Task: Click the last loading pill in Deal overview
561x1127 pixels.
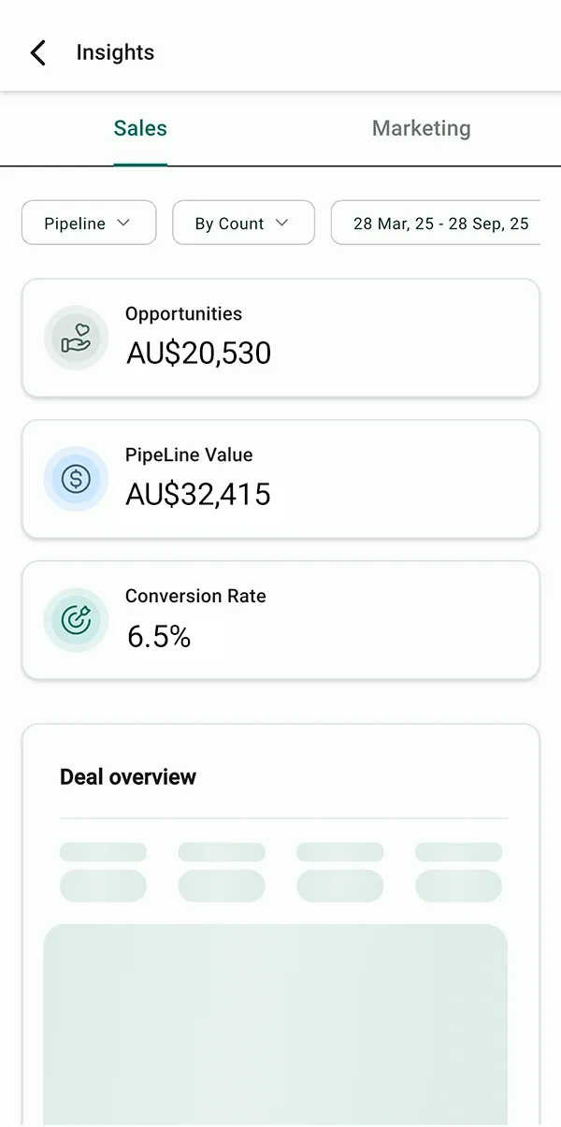Action: click(458, 885)
